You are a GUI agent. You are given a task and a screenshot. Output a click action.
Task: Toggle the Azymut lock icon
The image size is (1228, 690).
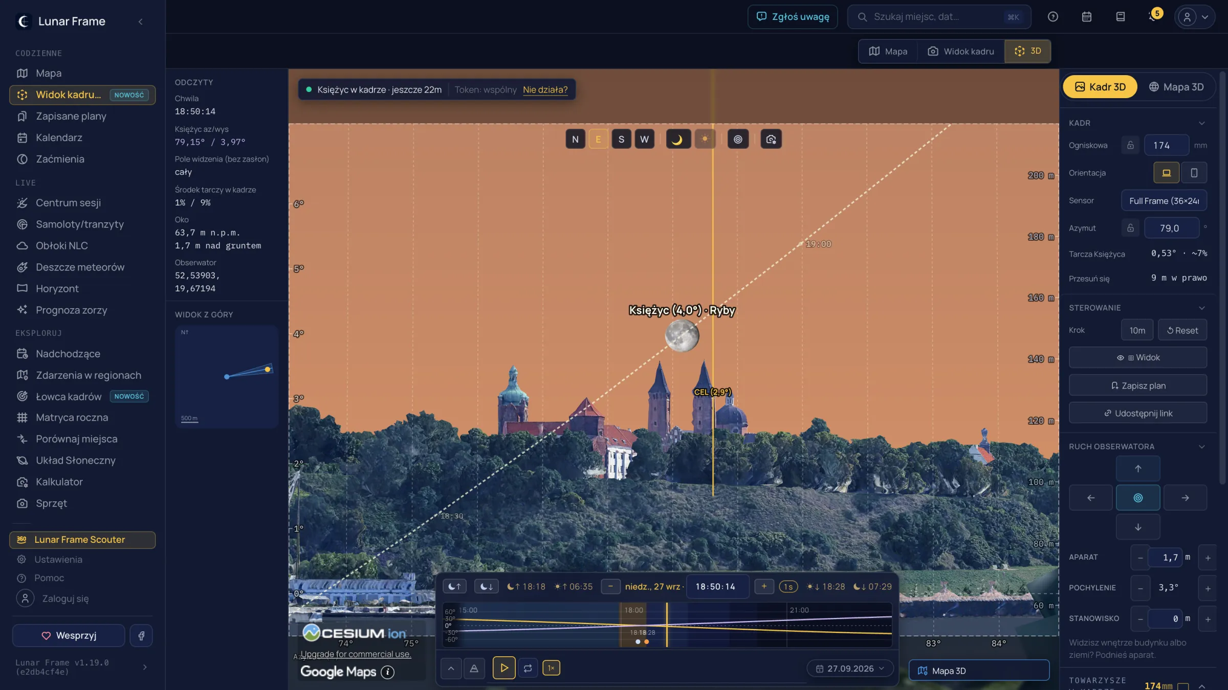point(1130,228)
